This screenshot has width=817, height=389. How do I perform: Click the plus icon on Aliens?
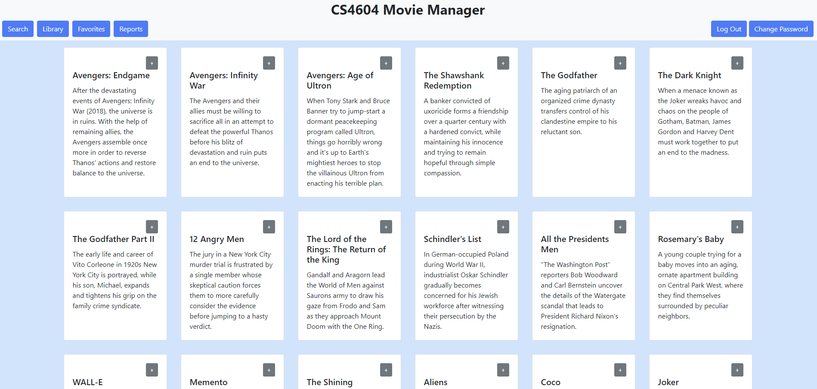[x=503, y=370]
